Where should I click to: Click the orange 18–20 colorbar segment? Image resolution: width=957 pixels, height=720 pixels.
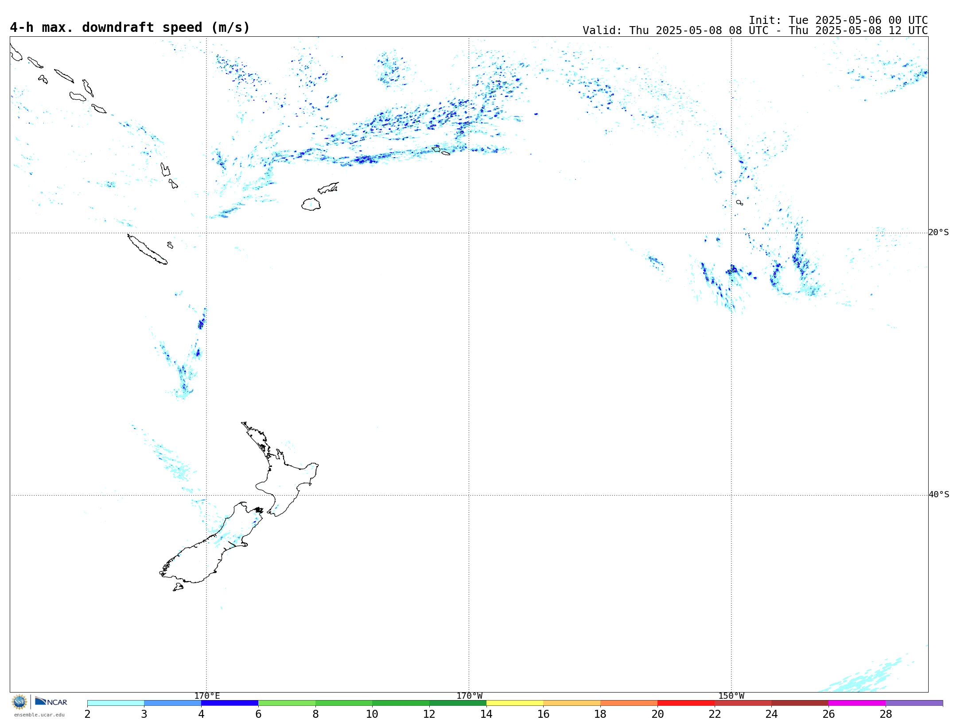coord(629,703)
